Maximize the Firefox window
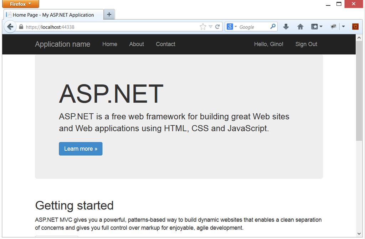This screenshot has width=365, height=239. (339, 4)
